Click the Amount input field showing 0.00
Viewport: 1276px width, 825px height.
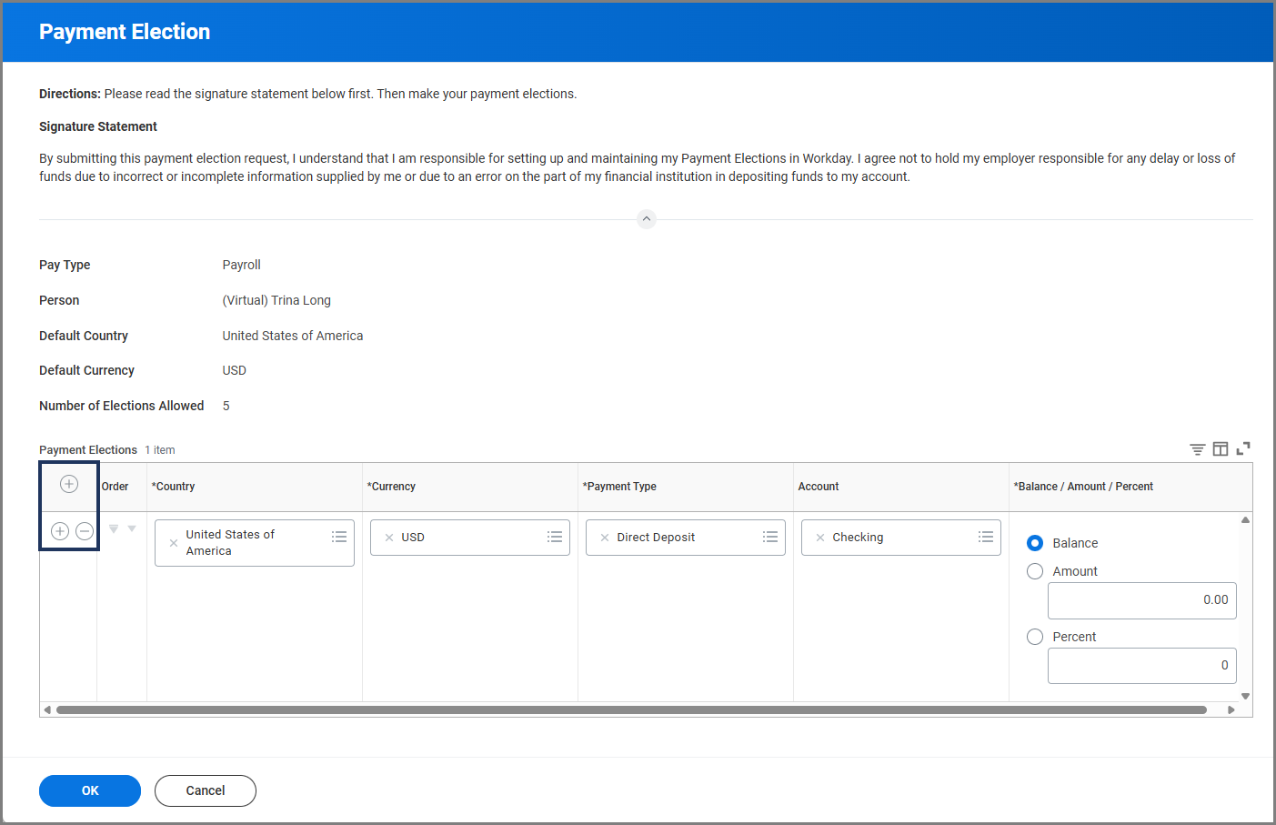pyautogui.click(x=1141, y=600)
